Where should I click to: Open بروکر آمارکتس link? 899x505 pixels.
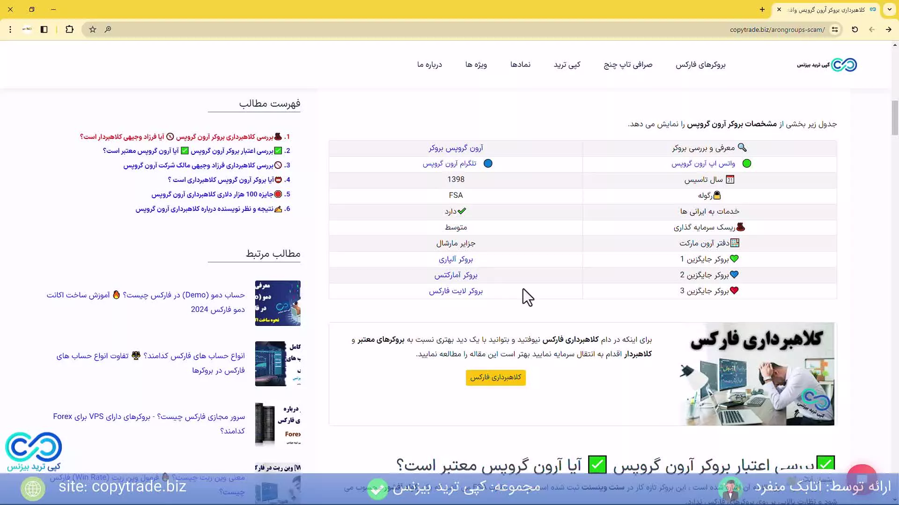click(x=456, y=275)
